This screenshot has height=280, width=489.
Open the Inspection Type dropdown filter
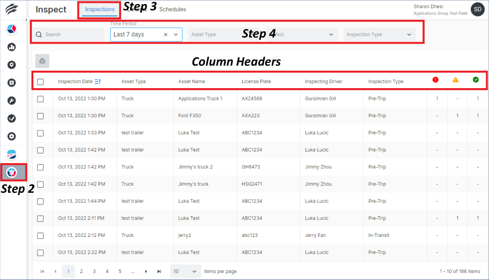pyautogui.click(x=379, y=34)
